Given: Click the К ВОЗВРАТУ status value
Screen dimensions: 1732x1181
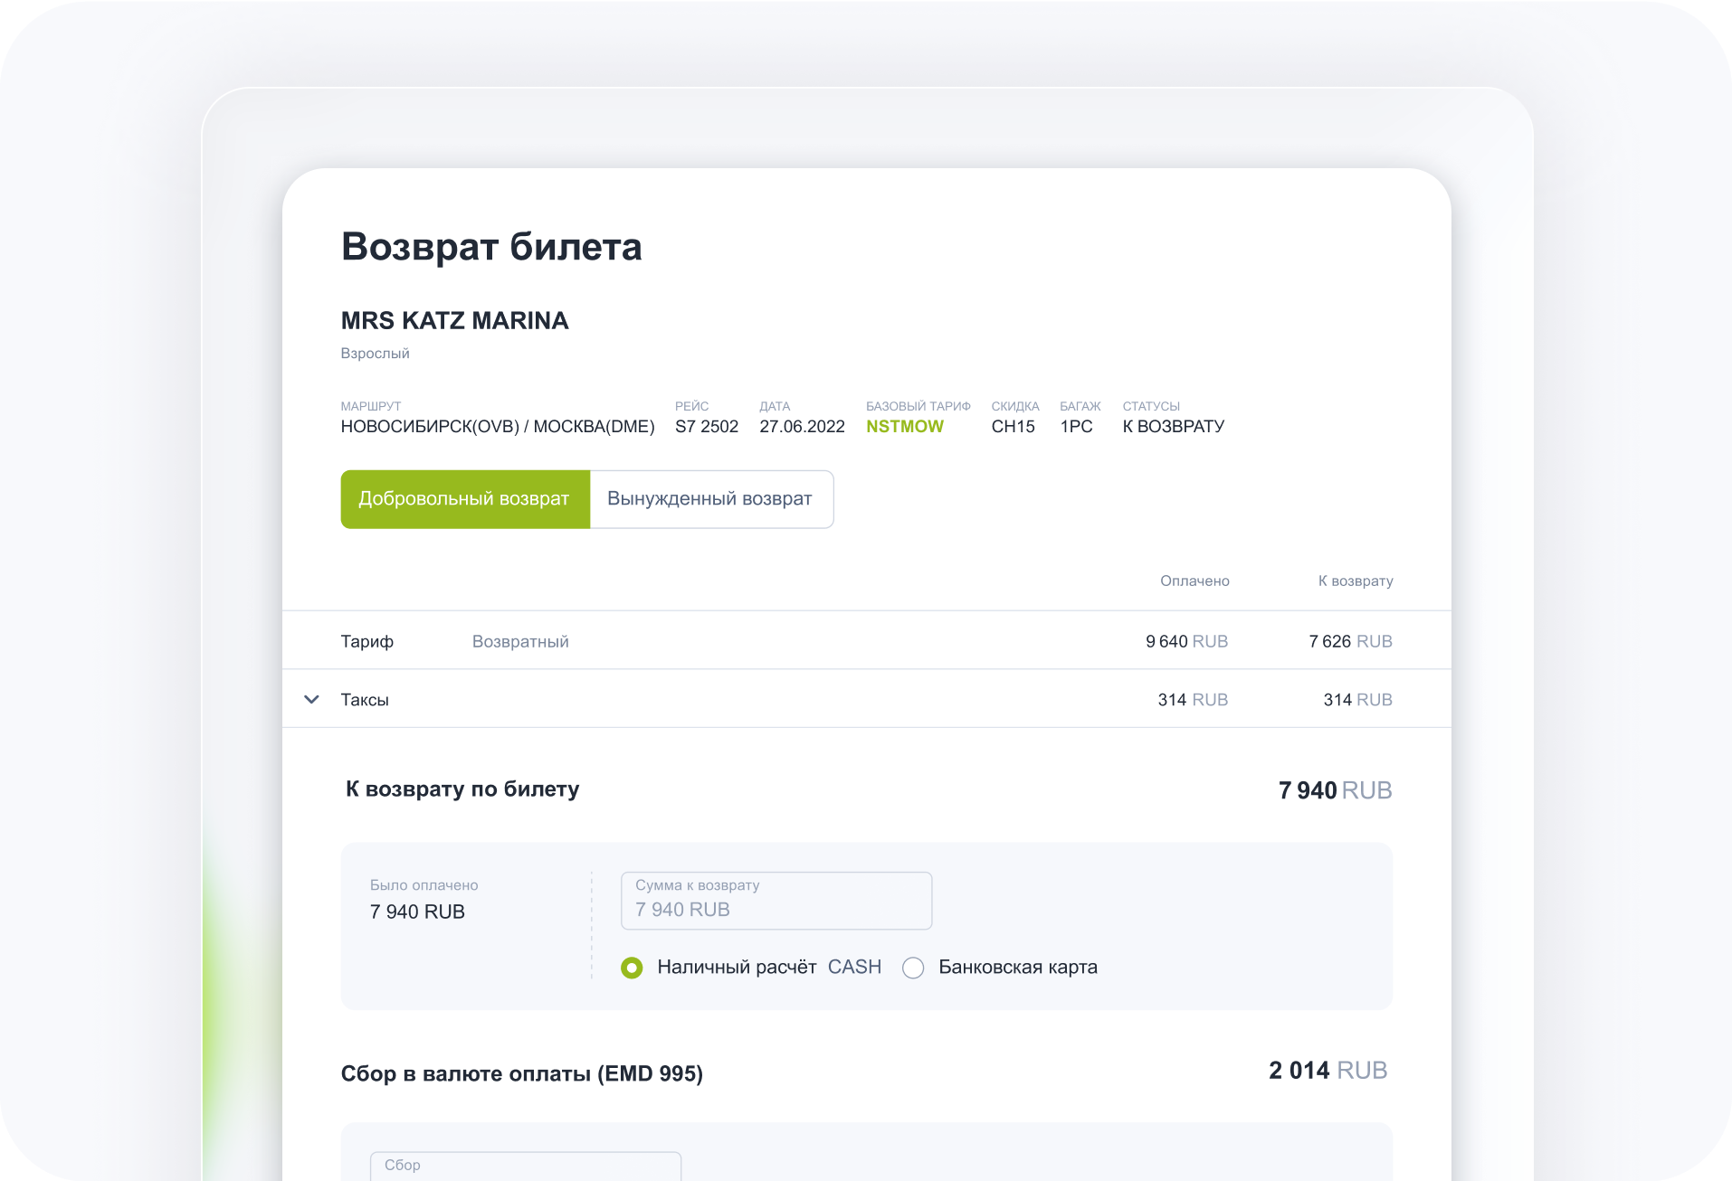Looking at the screenshot, I should click(x=1173, y=427).
